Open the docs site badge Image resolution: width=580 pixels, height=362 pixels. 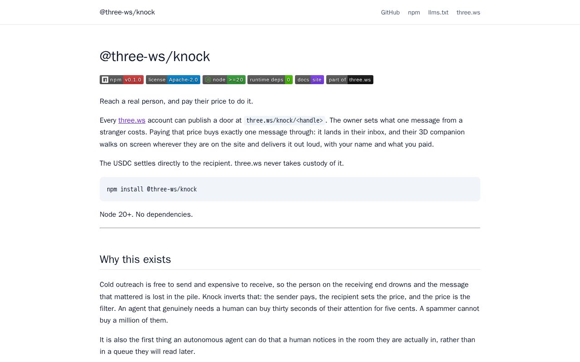click(309, 80)
